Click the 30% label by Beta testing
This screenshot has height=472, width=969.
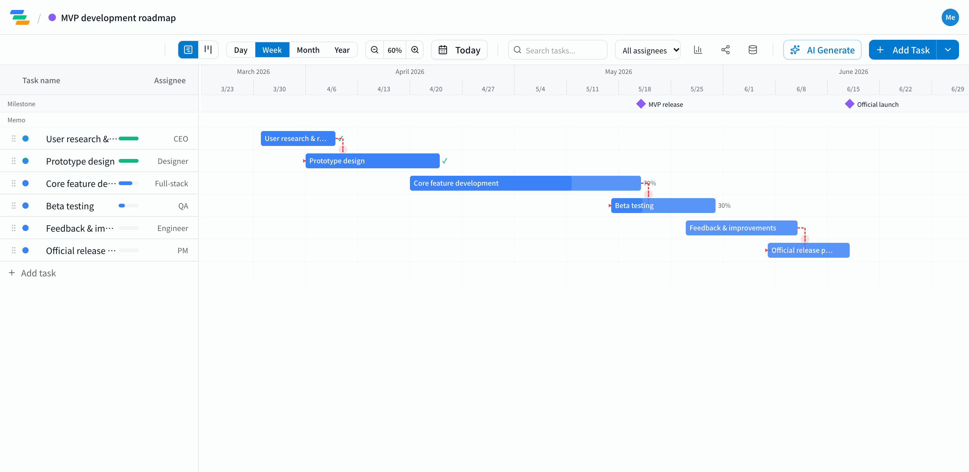pyautogui.click(x=724, y=206)
